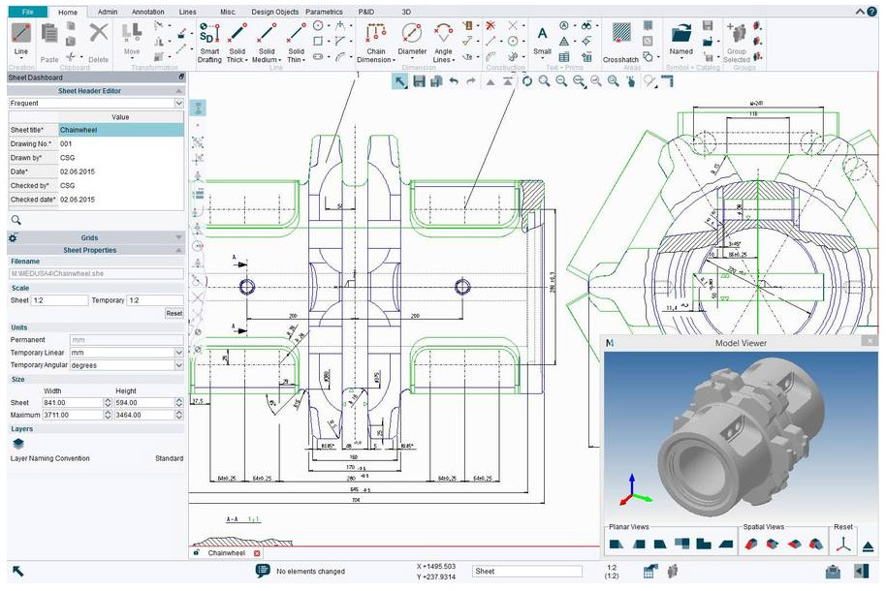The height and width of the screenshot is (591, 886).
Task: Switch to the Parametrics tab
Action: click(324, 12)
